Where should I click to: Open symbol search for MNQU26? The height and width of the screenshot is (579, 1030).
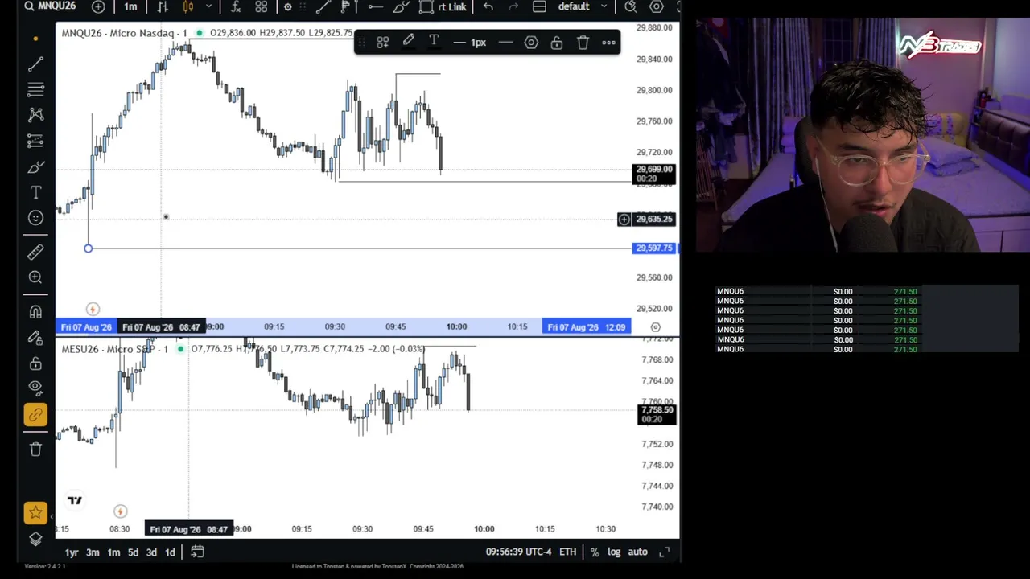[x=50, y=6]
